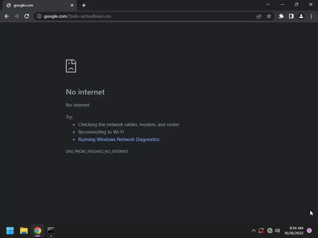Open the volume speaker tray icon
Screen dimensions: 318x238
tap(277, 231)
